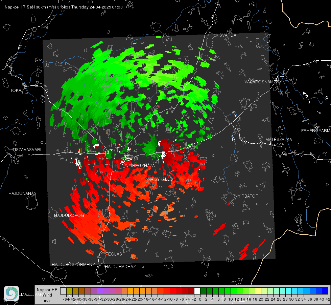The height and width of the screenshot is (305, 331).
Task: Pick the dark green swatch between 0 and 2
Action: click(203, 291)
